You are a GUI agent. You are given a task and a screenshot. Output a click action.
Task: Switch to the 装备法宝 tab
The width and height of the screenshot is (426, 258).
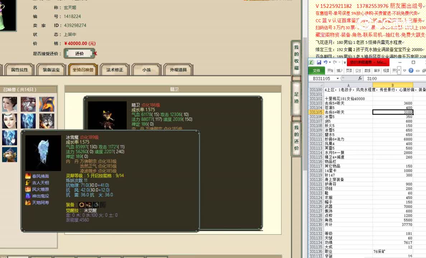pyautogui.click(x=51, y=70)
